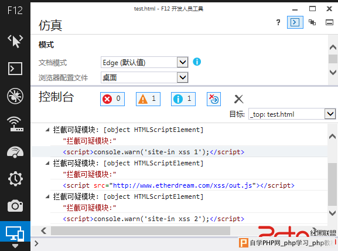Click the etherdream.com out.js script link
Viewport: 338px width, 251px height.
point(183,185)
